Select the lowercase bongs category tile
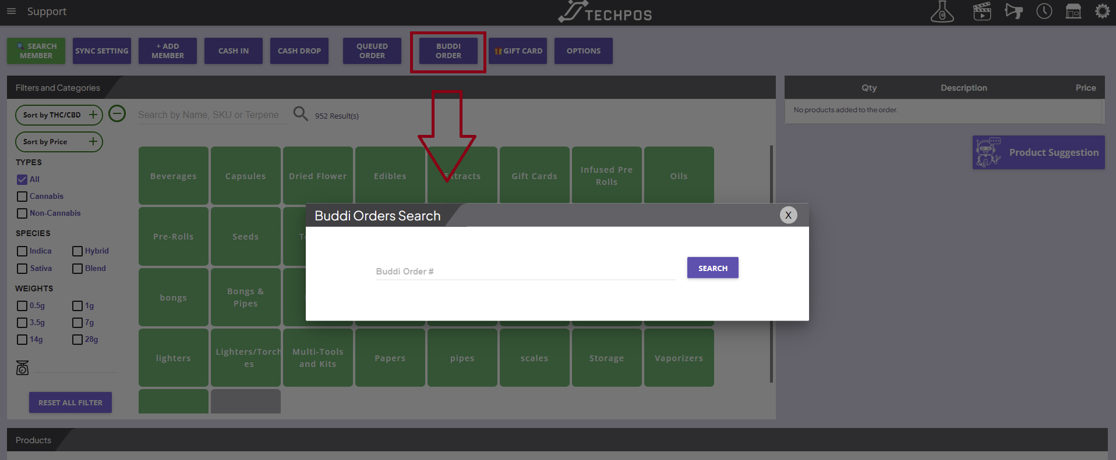 (174, 297)
